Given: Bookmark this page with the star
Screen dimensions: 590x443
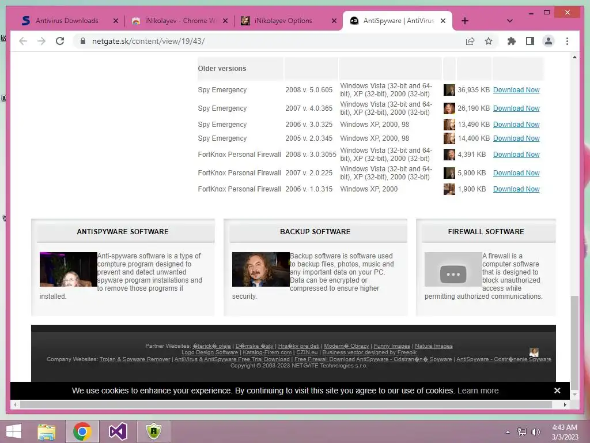Looking at the screenshot, I should [489, 41].
